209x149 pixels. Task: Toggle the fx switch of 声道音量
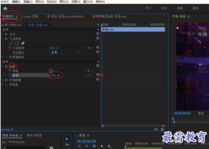pos(6,80)
